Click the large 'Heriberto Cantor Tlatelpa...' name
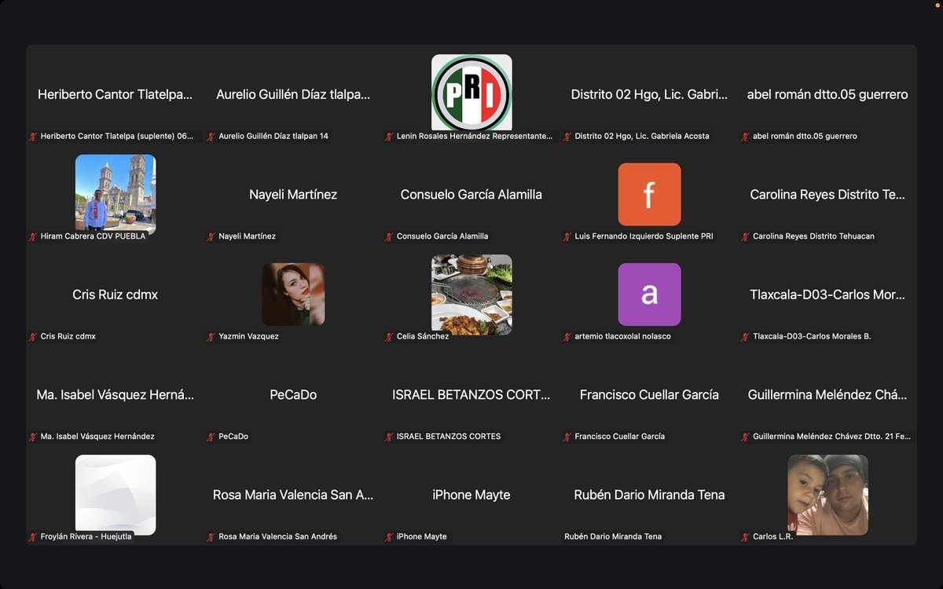The image size is (943, 589). pos(116,94)
